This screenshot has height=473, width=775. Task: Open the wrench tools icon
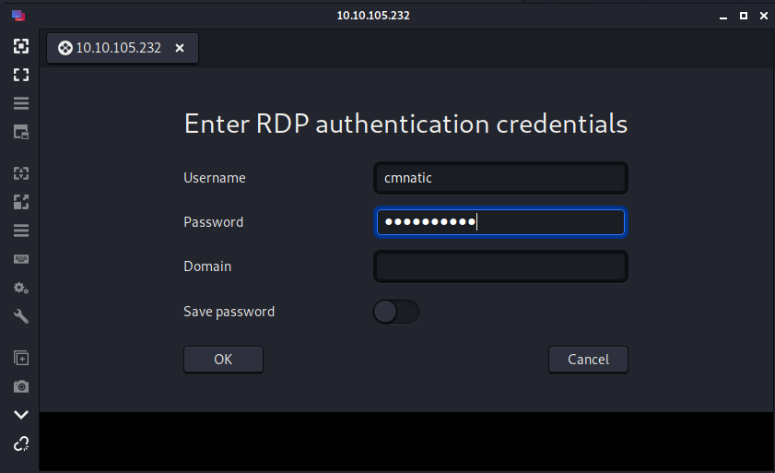point(21,316)
